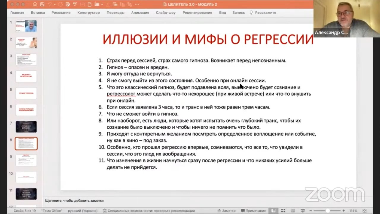380x214 pixels.
Task: Click the zoom in plus button
Action: [343, 211]
